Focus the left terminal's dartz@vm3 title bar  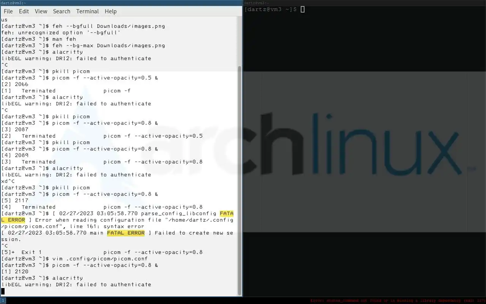click(x=121, y=3)
